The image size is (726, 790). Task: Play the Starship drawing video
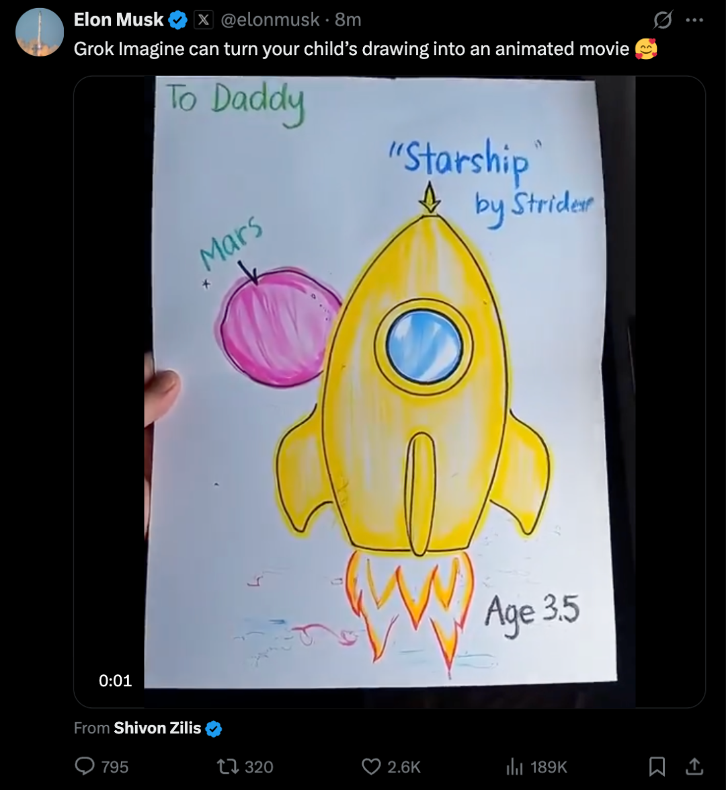pyautogui.click(x=389, y=391)
